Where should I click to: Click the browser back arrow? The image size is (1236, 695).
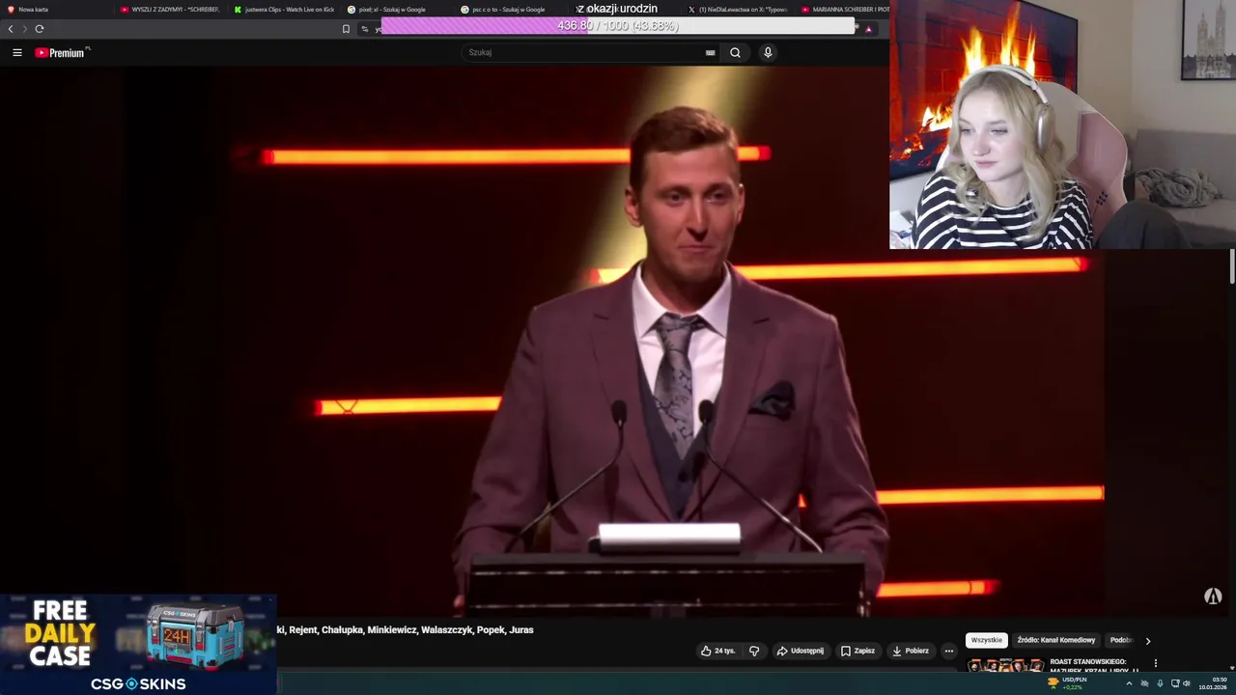tap(11, 29)
